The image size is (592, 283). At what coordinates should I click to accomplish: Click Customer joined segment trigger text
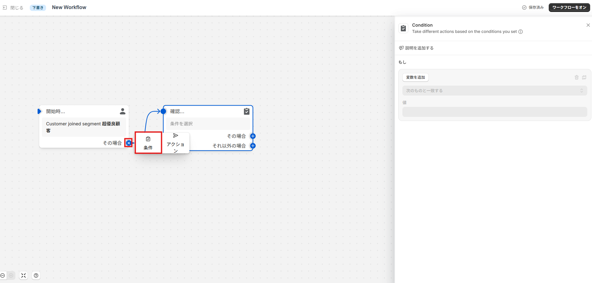tap(84, 127)
